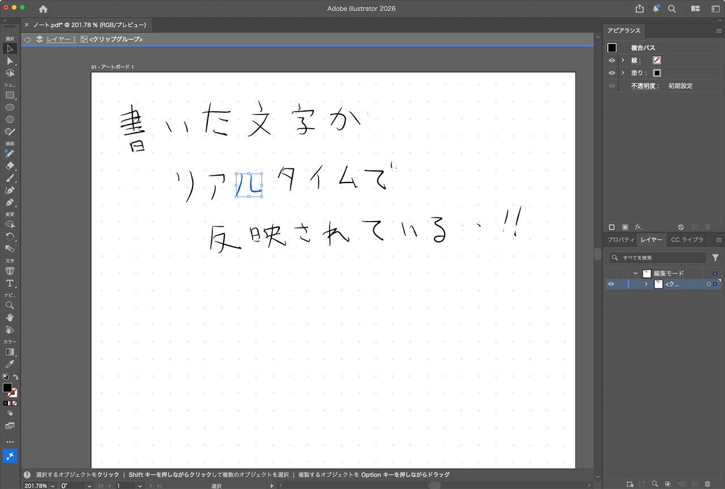This screenshot has height=489, width=725.
Task: Click Clear Appearance icon
Action: (681, 227)
